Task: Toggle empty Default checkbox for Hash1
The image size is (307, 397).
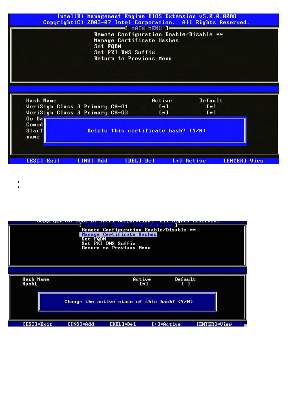Action: pyautogui.click(x=186, y=284)
